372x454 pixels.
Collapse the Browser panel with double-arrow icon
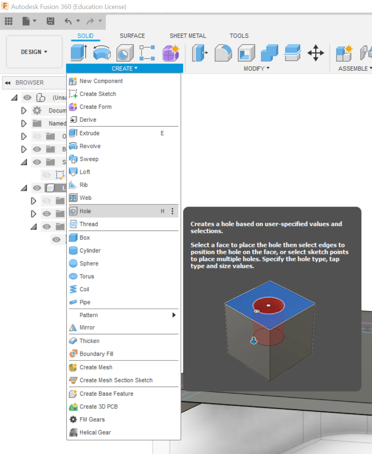(x=8, y=83)
